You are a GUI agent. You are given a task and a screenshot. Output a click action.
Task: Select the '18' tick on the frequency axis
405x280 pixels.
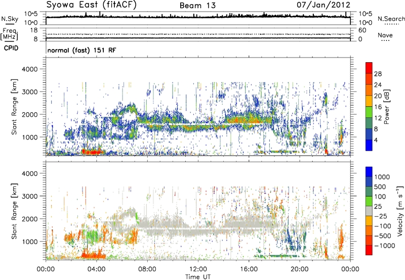click(34, 30)
